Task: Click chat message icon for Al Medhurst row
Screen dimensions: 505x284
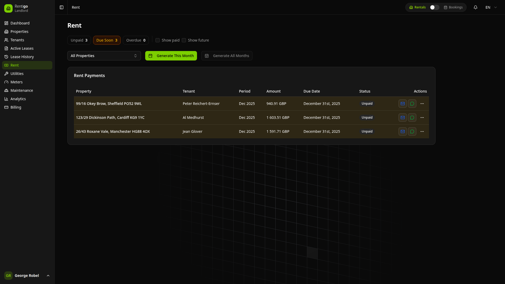Action: coord(412,118)
